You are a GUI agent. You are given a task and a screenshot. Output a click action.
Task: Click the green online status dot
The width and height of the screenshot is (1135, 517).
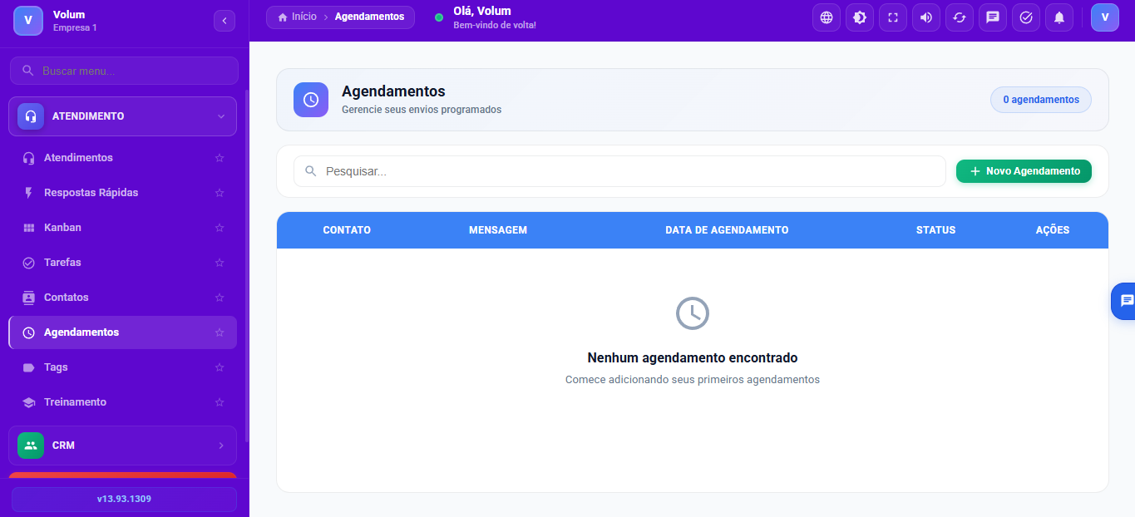439,17
